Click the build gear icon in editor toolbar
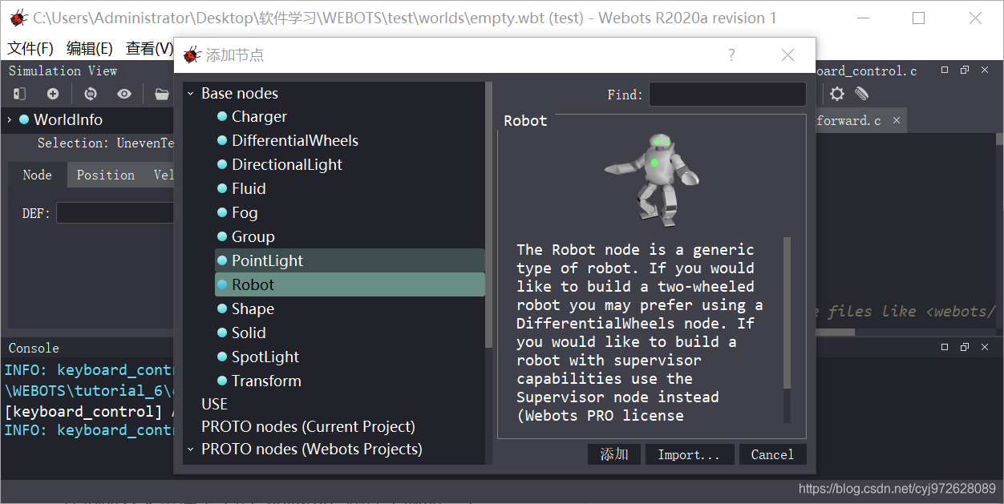Screen dimensions: 1004x504 click(x=837, y=94)
